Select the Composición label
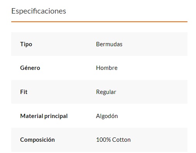The image size is (196, 153). (x=38, y=140)
